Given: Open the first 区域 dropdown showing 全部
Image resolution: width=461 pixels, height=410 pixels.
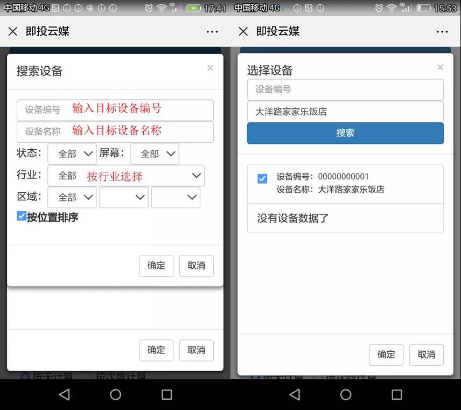Looking at the screenshot, I should point(72,197).
